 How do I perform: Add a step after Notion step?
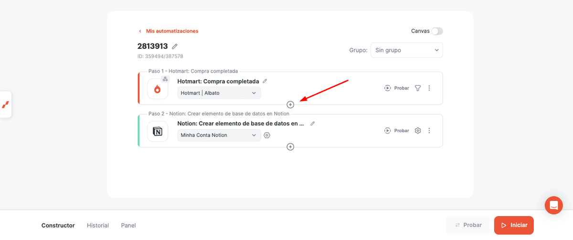point(290,146)
